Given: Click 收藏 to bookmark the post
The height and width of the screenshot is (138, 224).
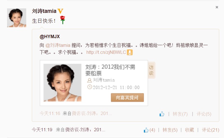Looking at the screenshot, I should point(189,130).
